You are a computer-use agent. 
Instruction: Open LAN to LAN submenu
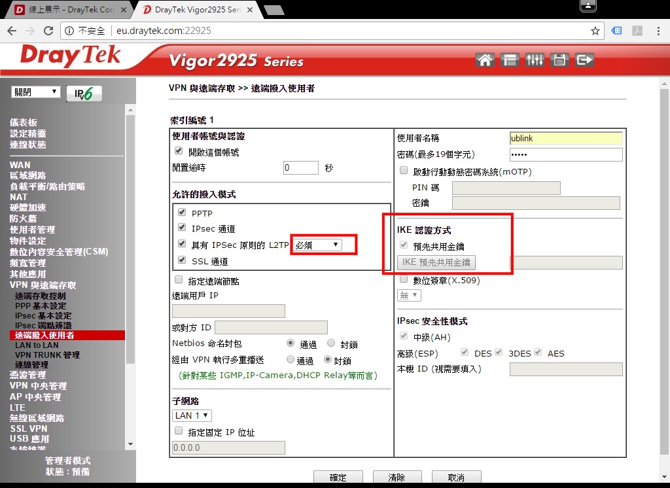coord(37,345)
